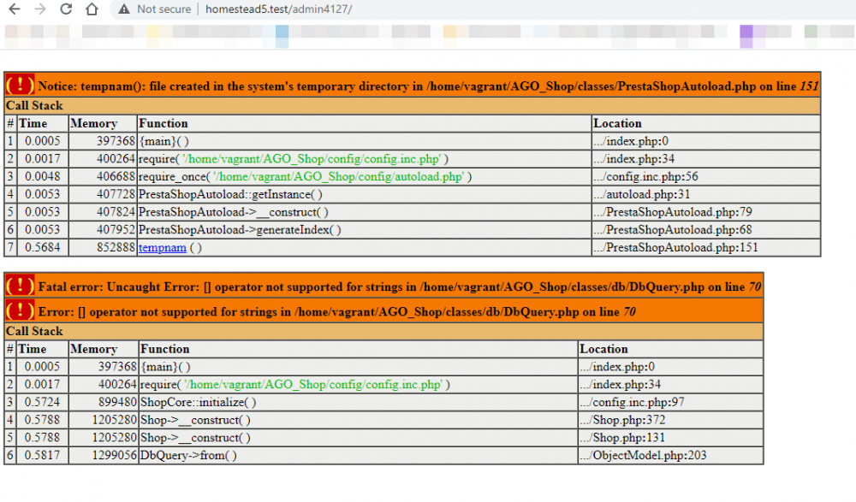
Task: Reload the page with refresh icon
Action: (66, 9)
